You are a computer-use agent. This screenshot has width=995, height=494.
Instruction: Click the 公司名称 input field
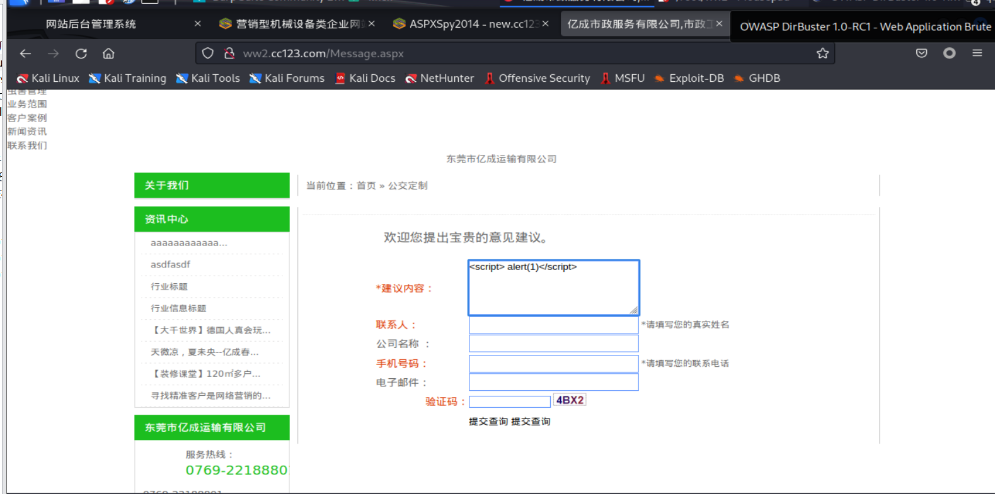pos(553,344)
